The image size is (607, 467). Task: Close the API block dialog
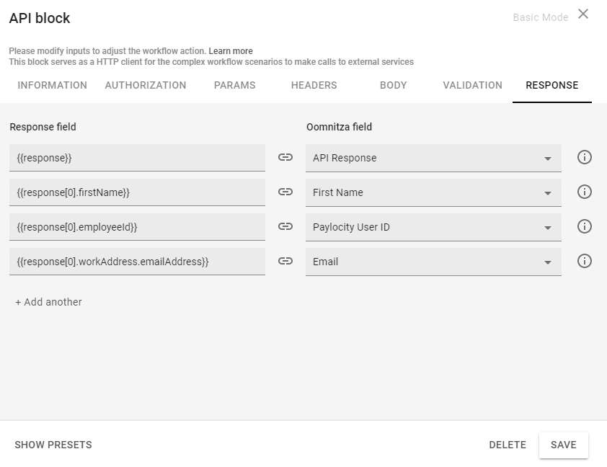[583, 14]
